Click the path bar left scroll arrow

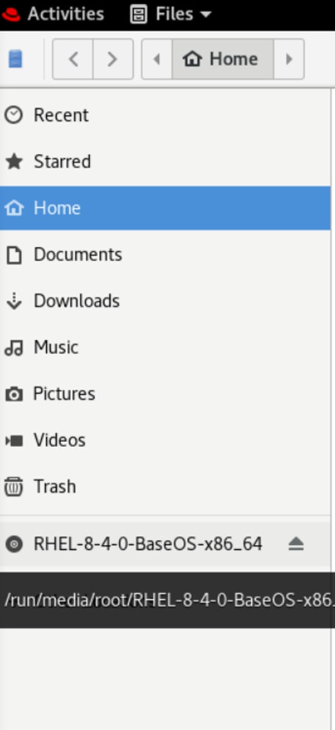coord(157,59)
